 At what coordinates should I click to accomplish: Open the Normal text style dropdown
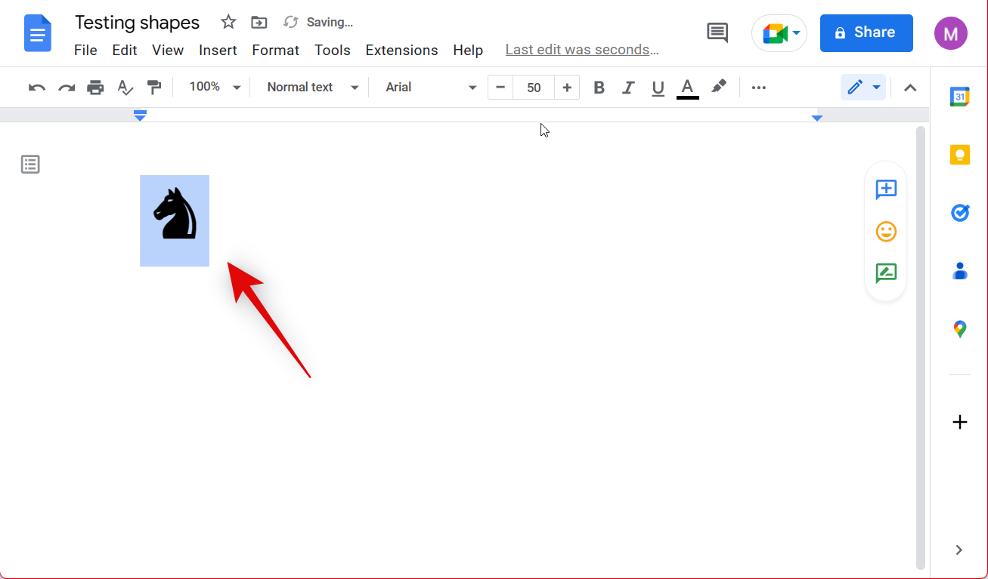(312, 88)
